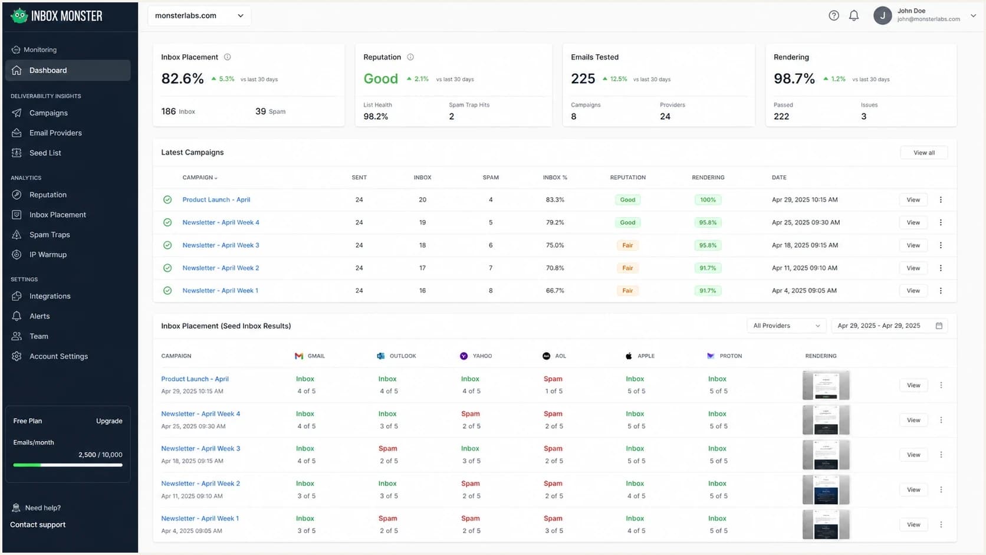Image resolution: width=986 pixels, height=555 pixels.
Task: Open kebab menu for Product Launch campaign row
Action: click(941, 200)
